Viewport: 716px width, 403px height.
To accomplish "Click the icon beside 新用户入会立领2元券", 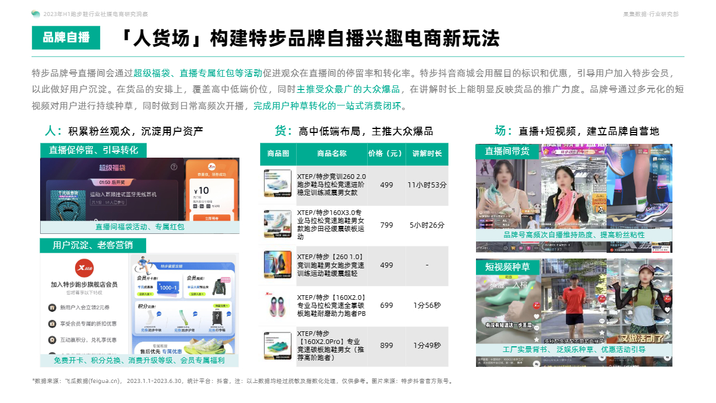I will tap(52, 308).
